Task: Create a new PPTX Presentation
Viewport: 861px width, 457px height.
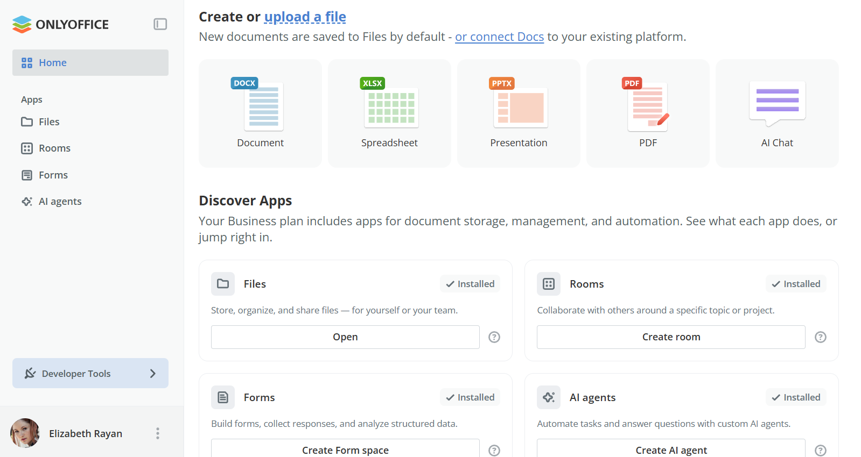Action: point(519,113)
